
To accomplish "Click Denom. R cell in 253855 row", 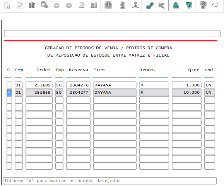I will click(x=154, y=93).
